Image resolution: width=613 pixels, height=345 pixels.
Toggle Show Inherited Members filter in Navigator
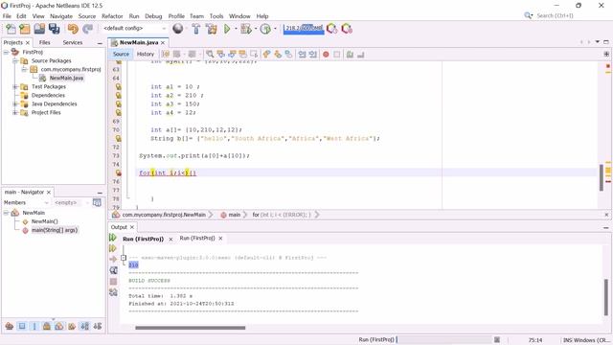(10, 326)
